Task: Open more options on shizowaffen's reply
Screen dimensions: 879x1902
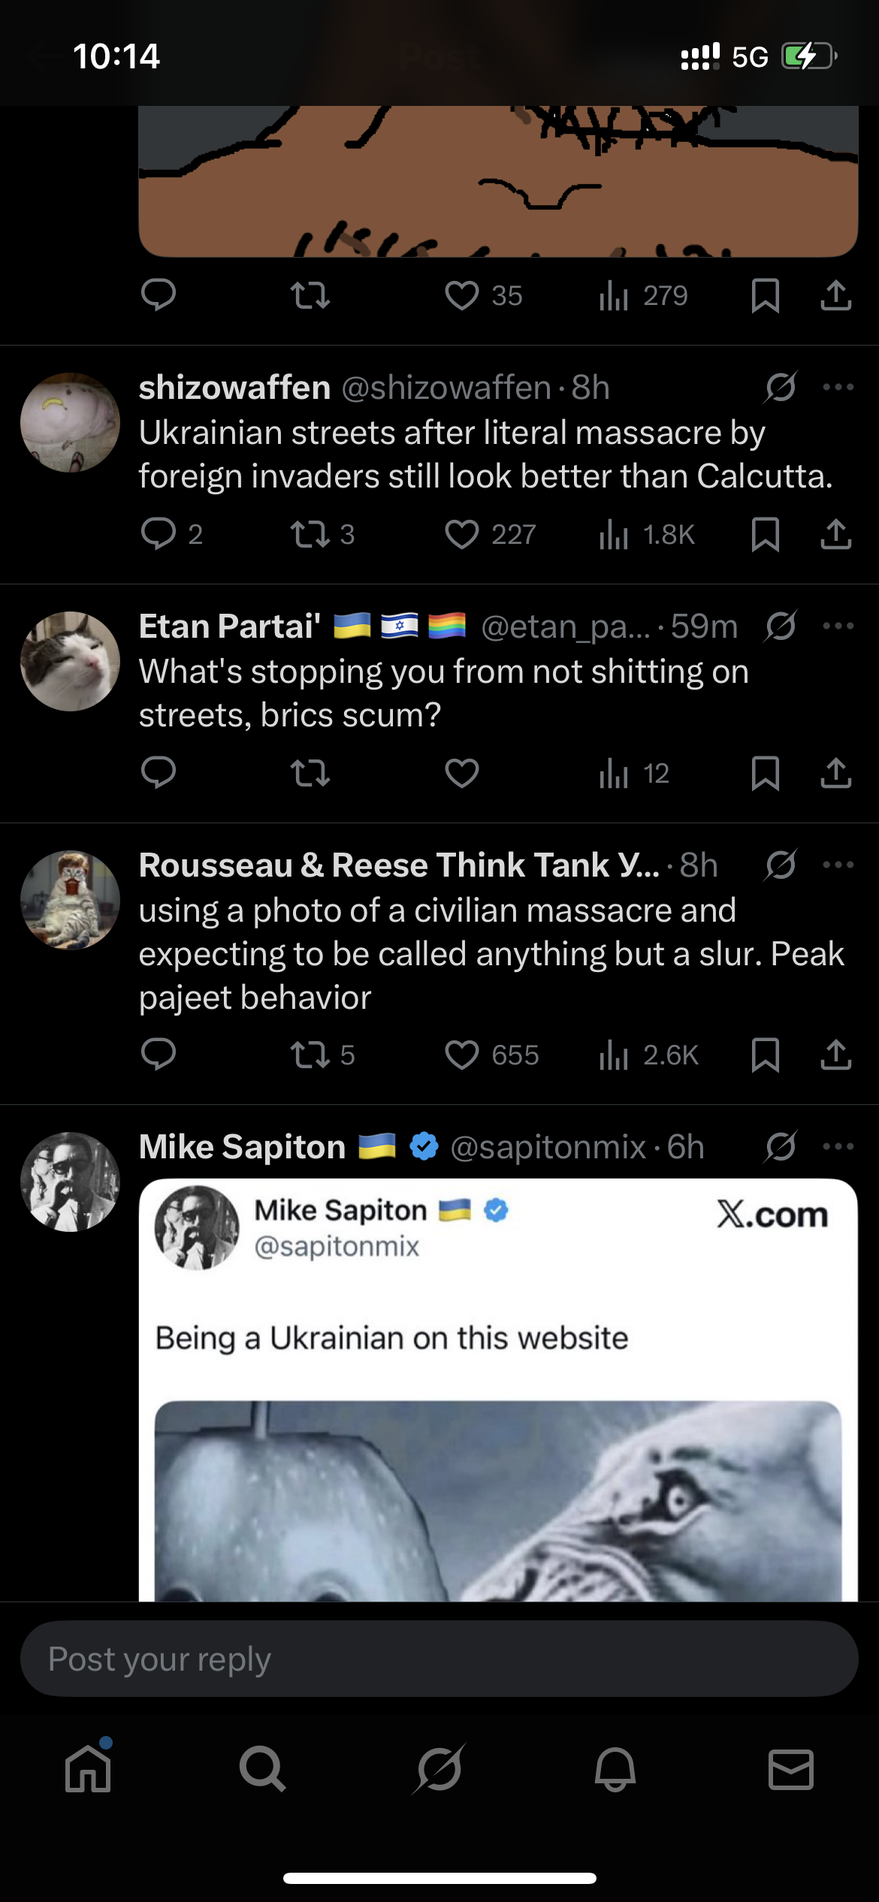Action: tap(838, 388)
